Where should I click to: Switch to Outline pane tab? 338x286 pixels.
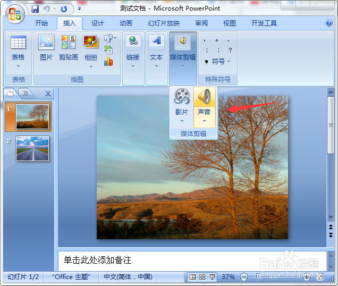click(26, 93)
